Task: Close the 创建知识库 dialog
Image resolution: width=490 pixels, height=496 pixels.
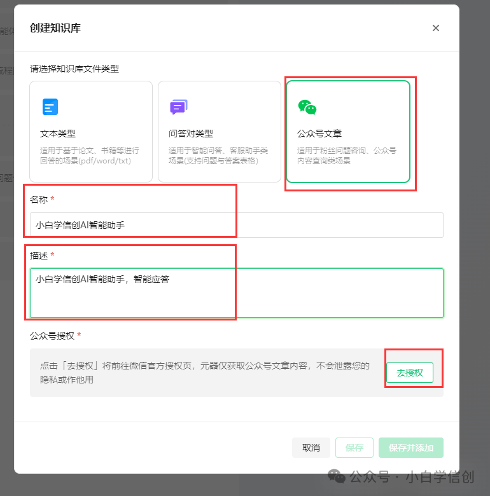Action: click(435, 28)
